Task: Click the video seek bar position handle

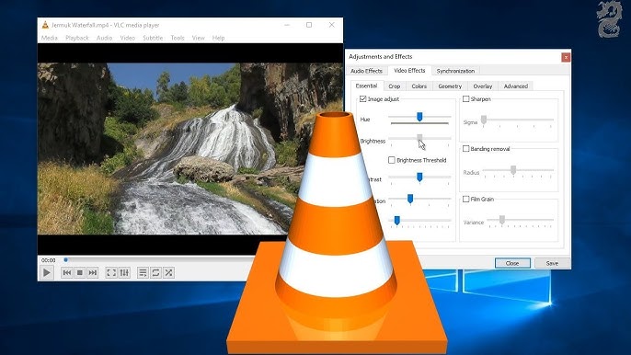Action: (x=66, y=260)
